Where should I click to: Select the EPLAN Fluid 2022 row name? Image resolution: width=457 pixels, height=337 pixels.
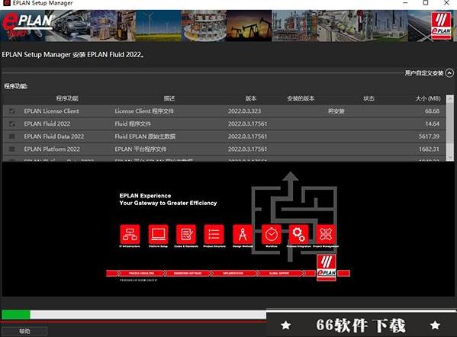(x=47, y=124)
